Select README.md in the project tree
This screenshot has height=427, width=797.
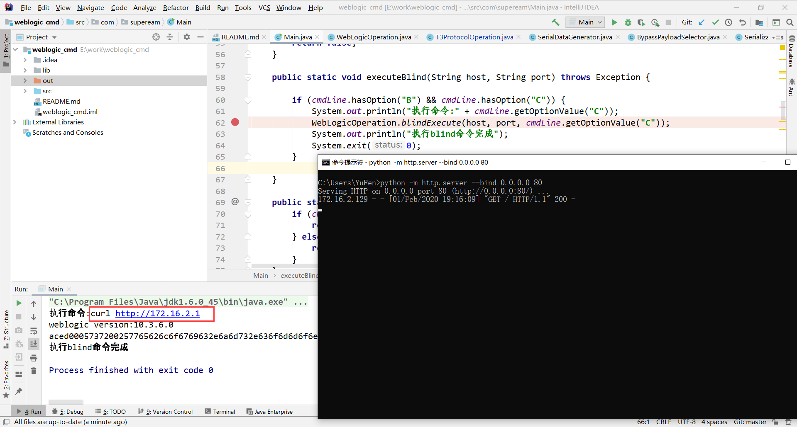[x=61, y=101]
